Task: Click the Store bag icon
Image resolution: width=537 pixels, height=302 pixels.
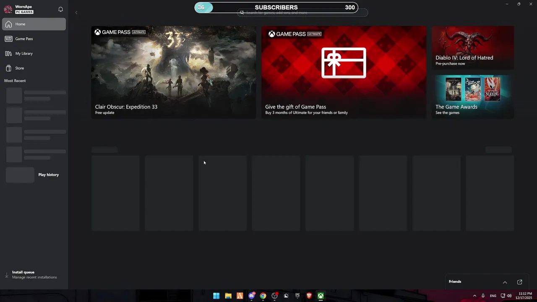Action: [8, 68]
